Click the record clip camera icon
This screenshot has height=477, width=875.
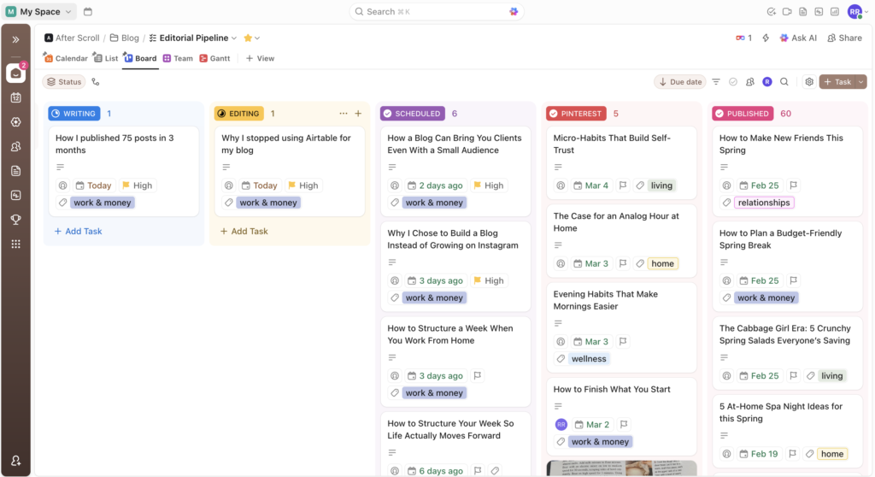(787, 12)
